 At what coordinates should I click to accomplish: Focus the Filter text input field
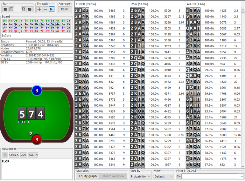point(210,176)
